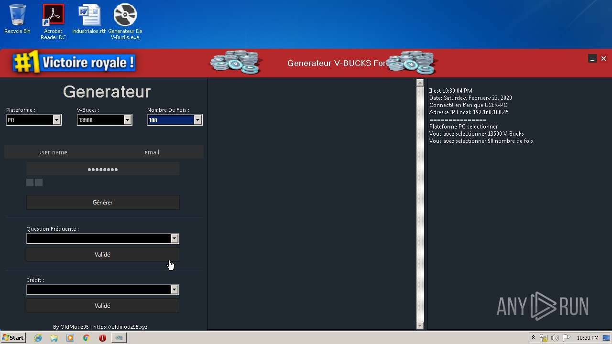Minimize the Generateur V-BUCKS window
612x344 pixels.
tap(592, 59)
